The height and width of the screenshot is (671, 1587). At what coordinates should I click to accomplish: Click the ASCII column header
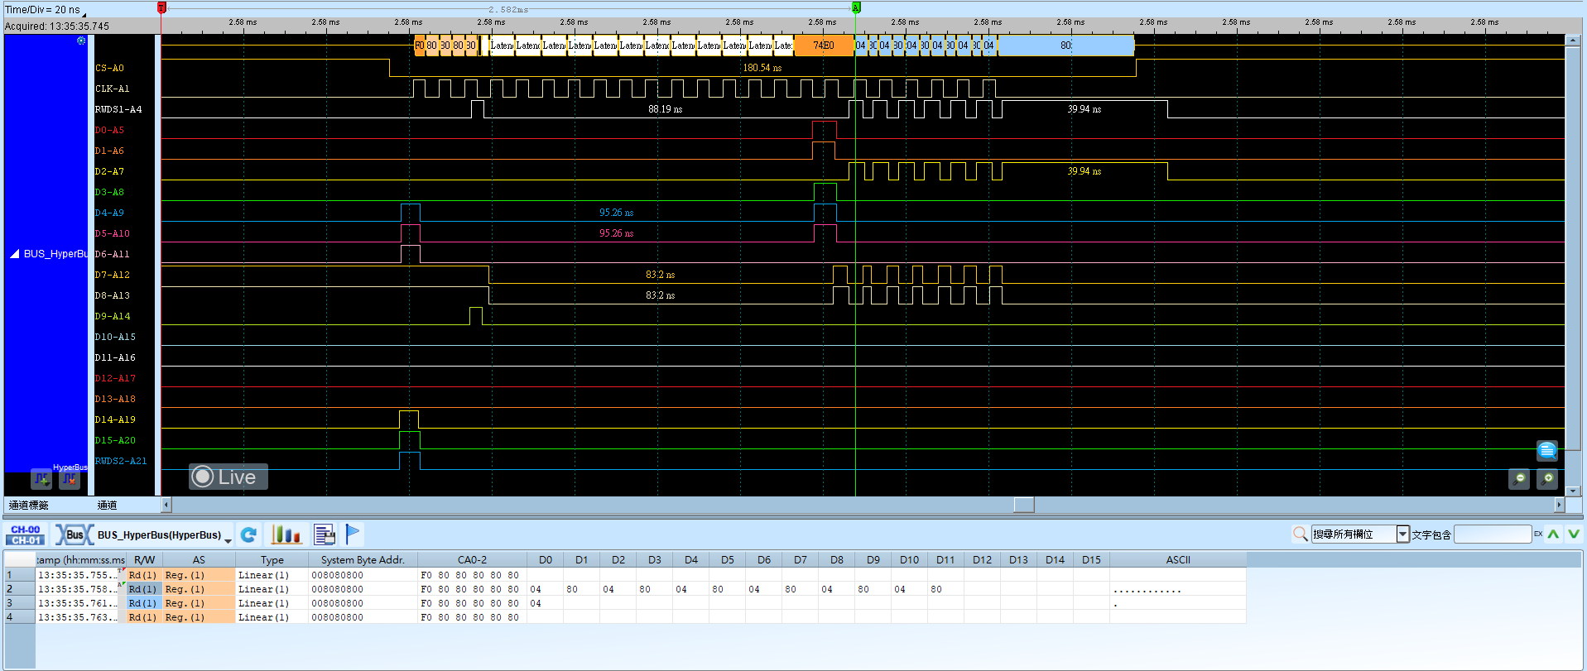click(1178, 560)
